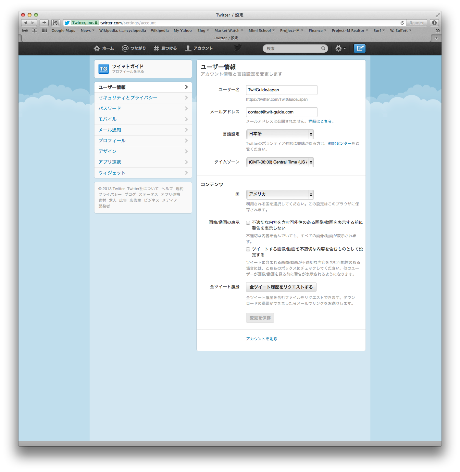Open the Reading List glasses icon

pos(25,31)
